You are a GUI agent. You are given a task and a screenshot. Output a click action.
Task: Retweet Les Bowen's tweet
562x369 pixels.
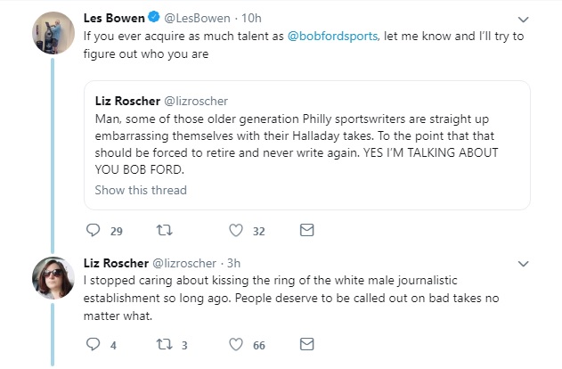(163, 230)
